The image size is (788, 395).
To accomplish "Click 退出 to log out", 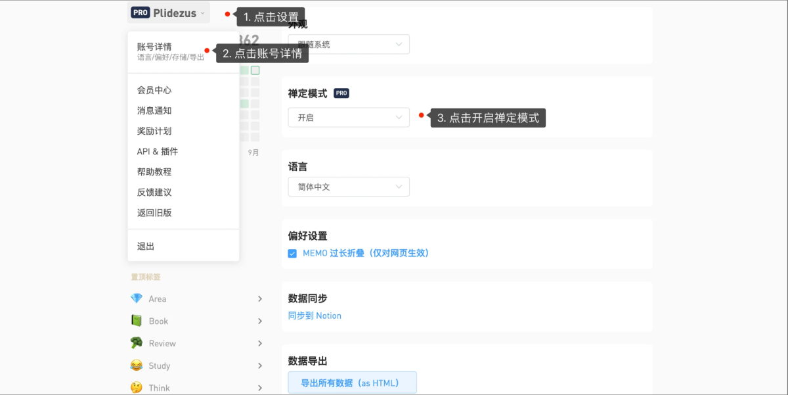I will (x=146, y=246).
